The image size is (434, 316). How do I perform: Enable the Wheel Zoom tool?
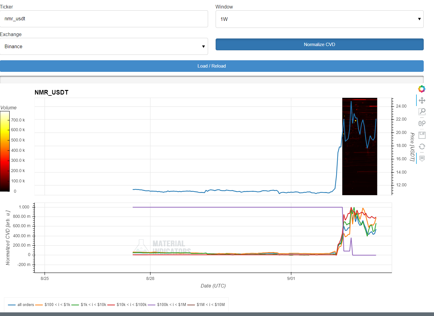coord(422,123)
